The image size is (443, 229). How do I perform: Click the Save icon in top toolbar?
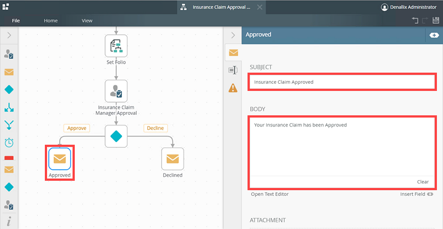[436, 21]
